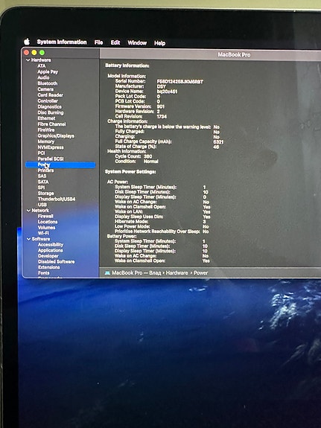Collapse the Hardware section chevron
Screen dimensions: 321x428
[x=28, y=60]
